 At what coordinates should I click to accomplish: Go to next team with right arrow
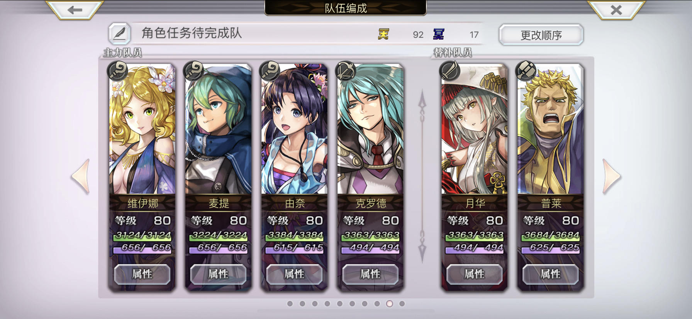coord(612,176)
